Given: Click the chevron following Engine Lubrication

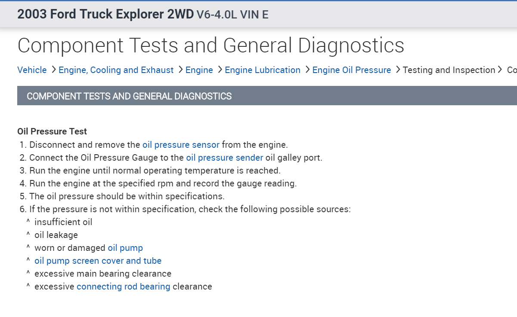Looking at the screenshot, I should 307,70.
